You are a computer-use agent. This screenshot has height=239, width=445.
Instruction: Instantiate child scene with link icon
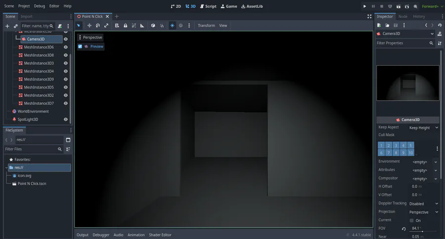[16, 26]
